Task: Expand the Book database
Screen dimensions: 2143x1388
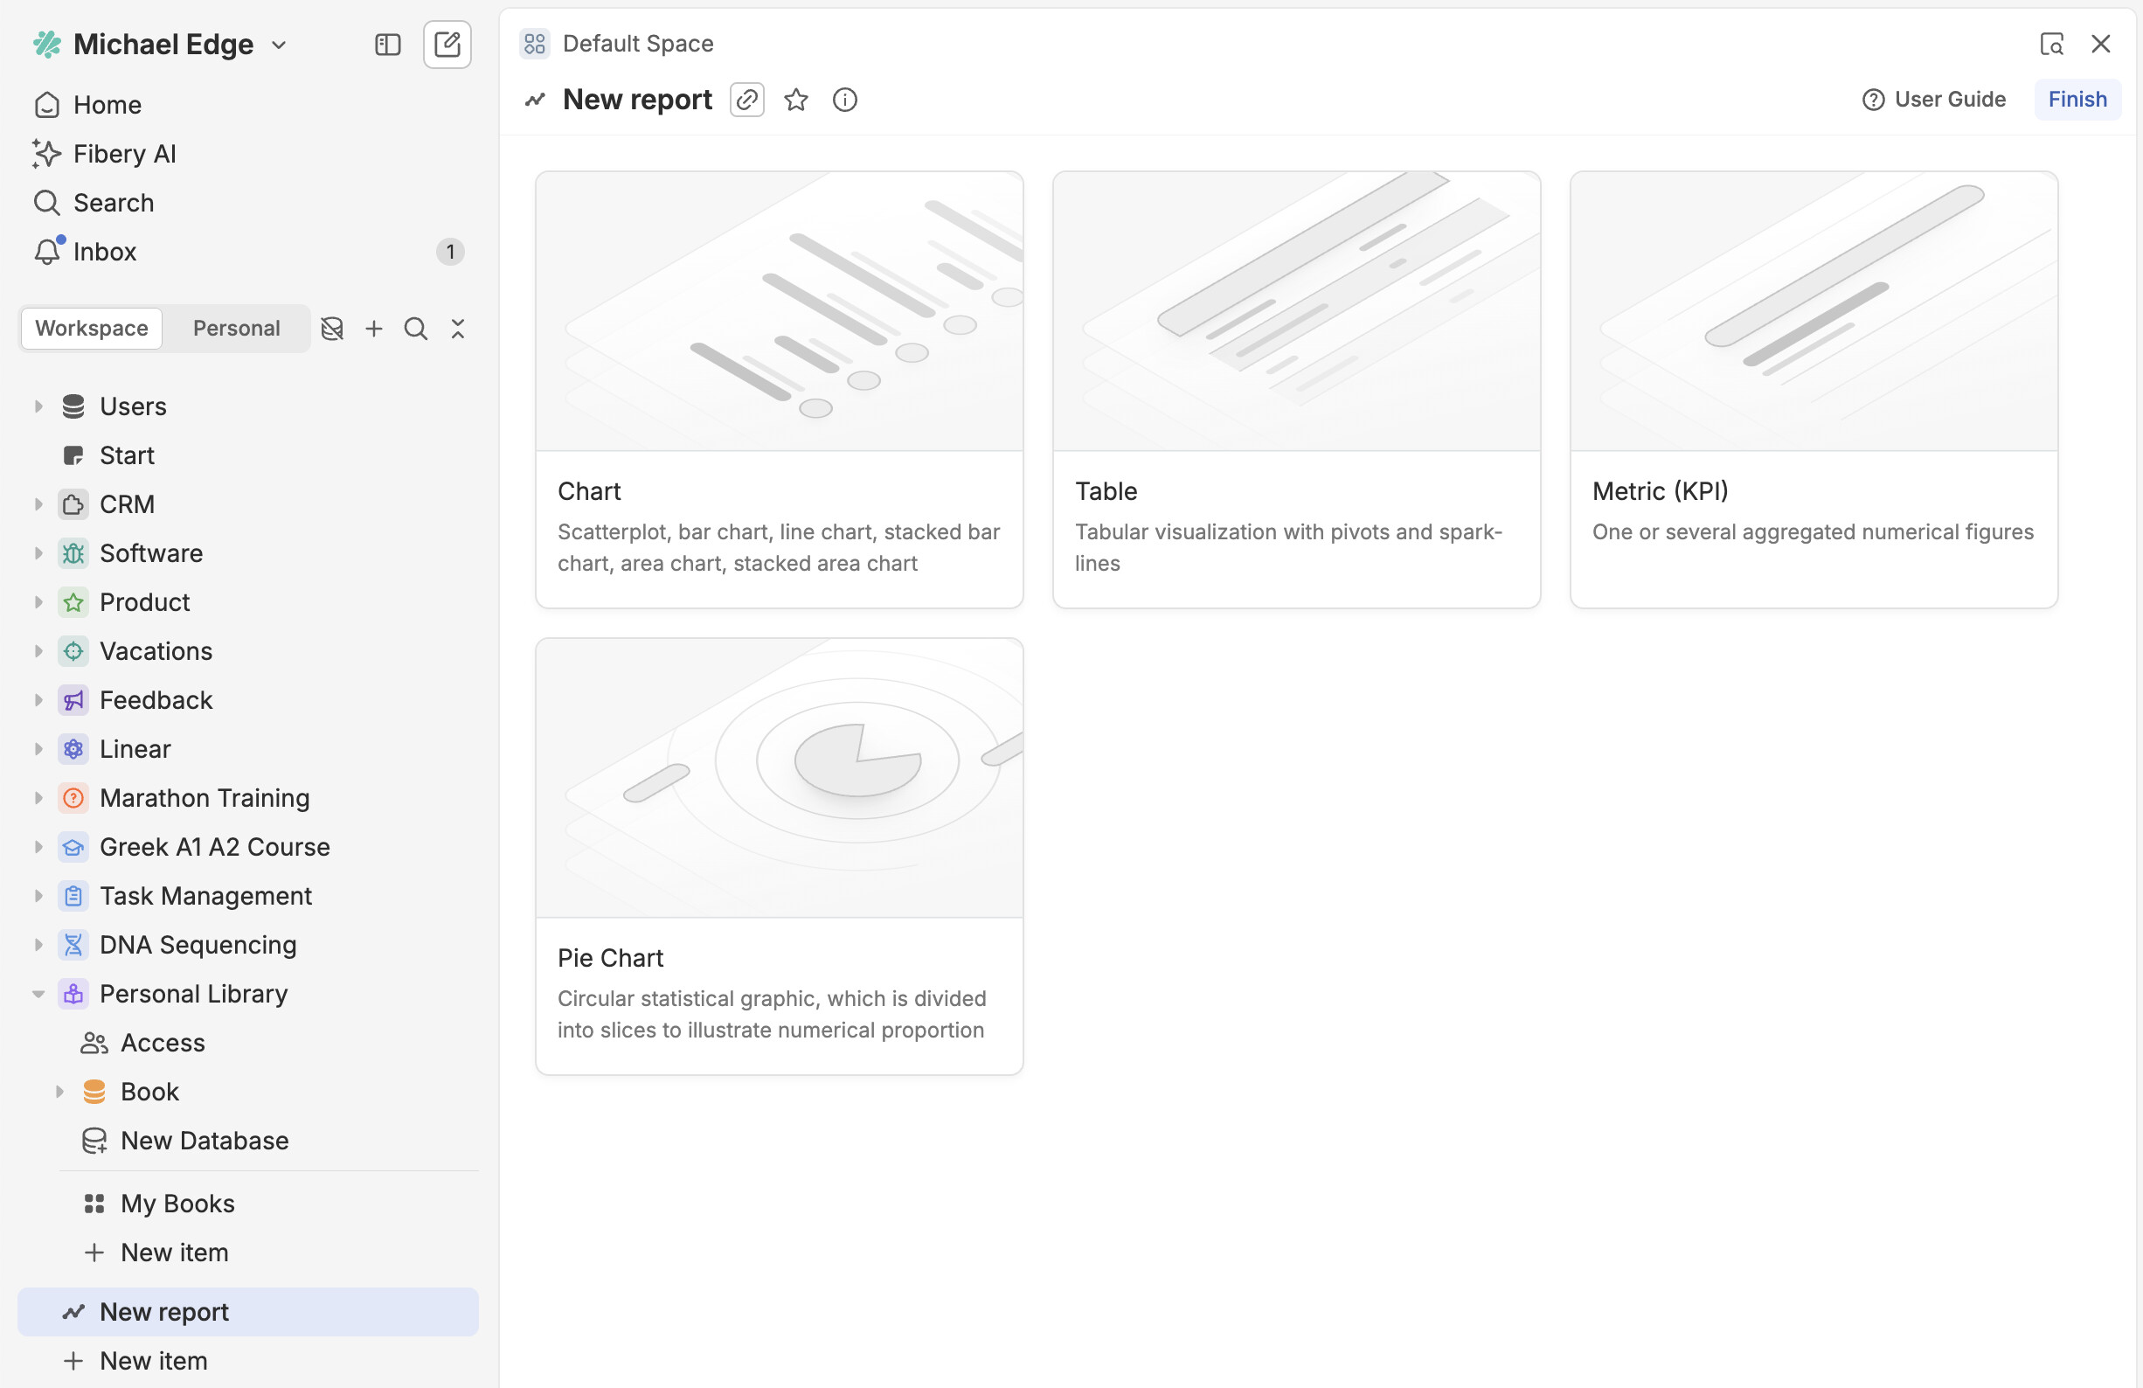Action: [59, 1092]
